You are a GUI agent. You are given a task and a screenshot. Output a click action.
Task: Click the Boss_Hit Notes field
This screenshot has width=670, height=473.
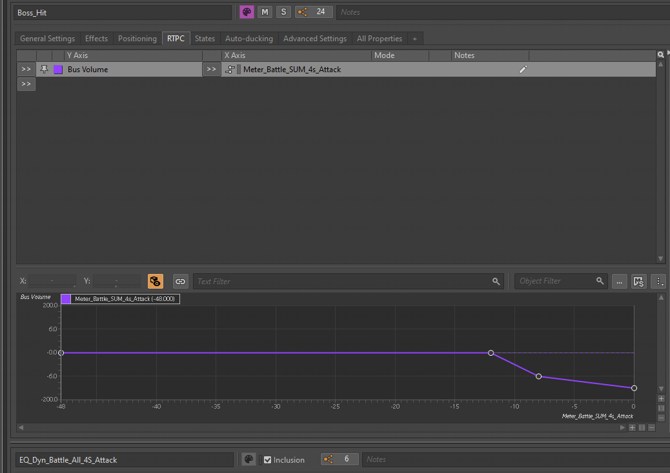[x=503, y=12]
